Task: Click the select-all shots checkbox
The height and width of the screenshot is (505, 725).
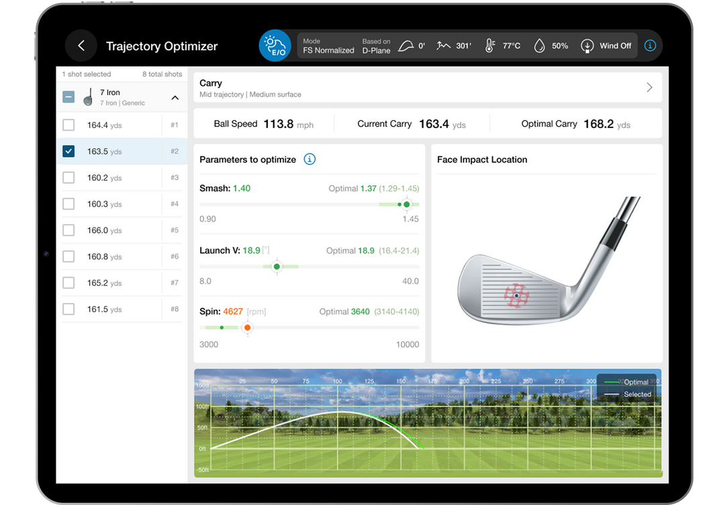Action: tap(68, 96)
